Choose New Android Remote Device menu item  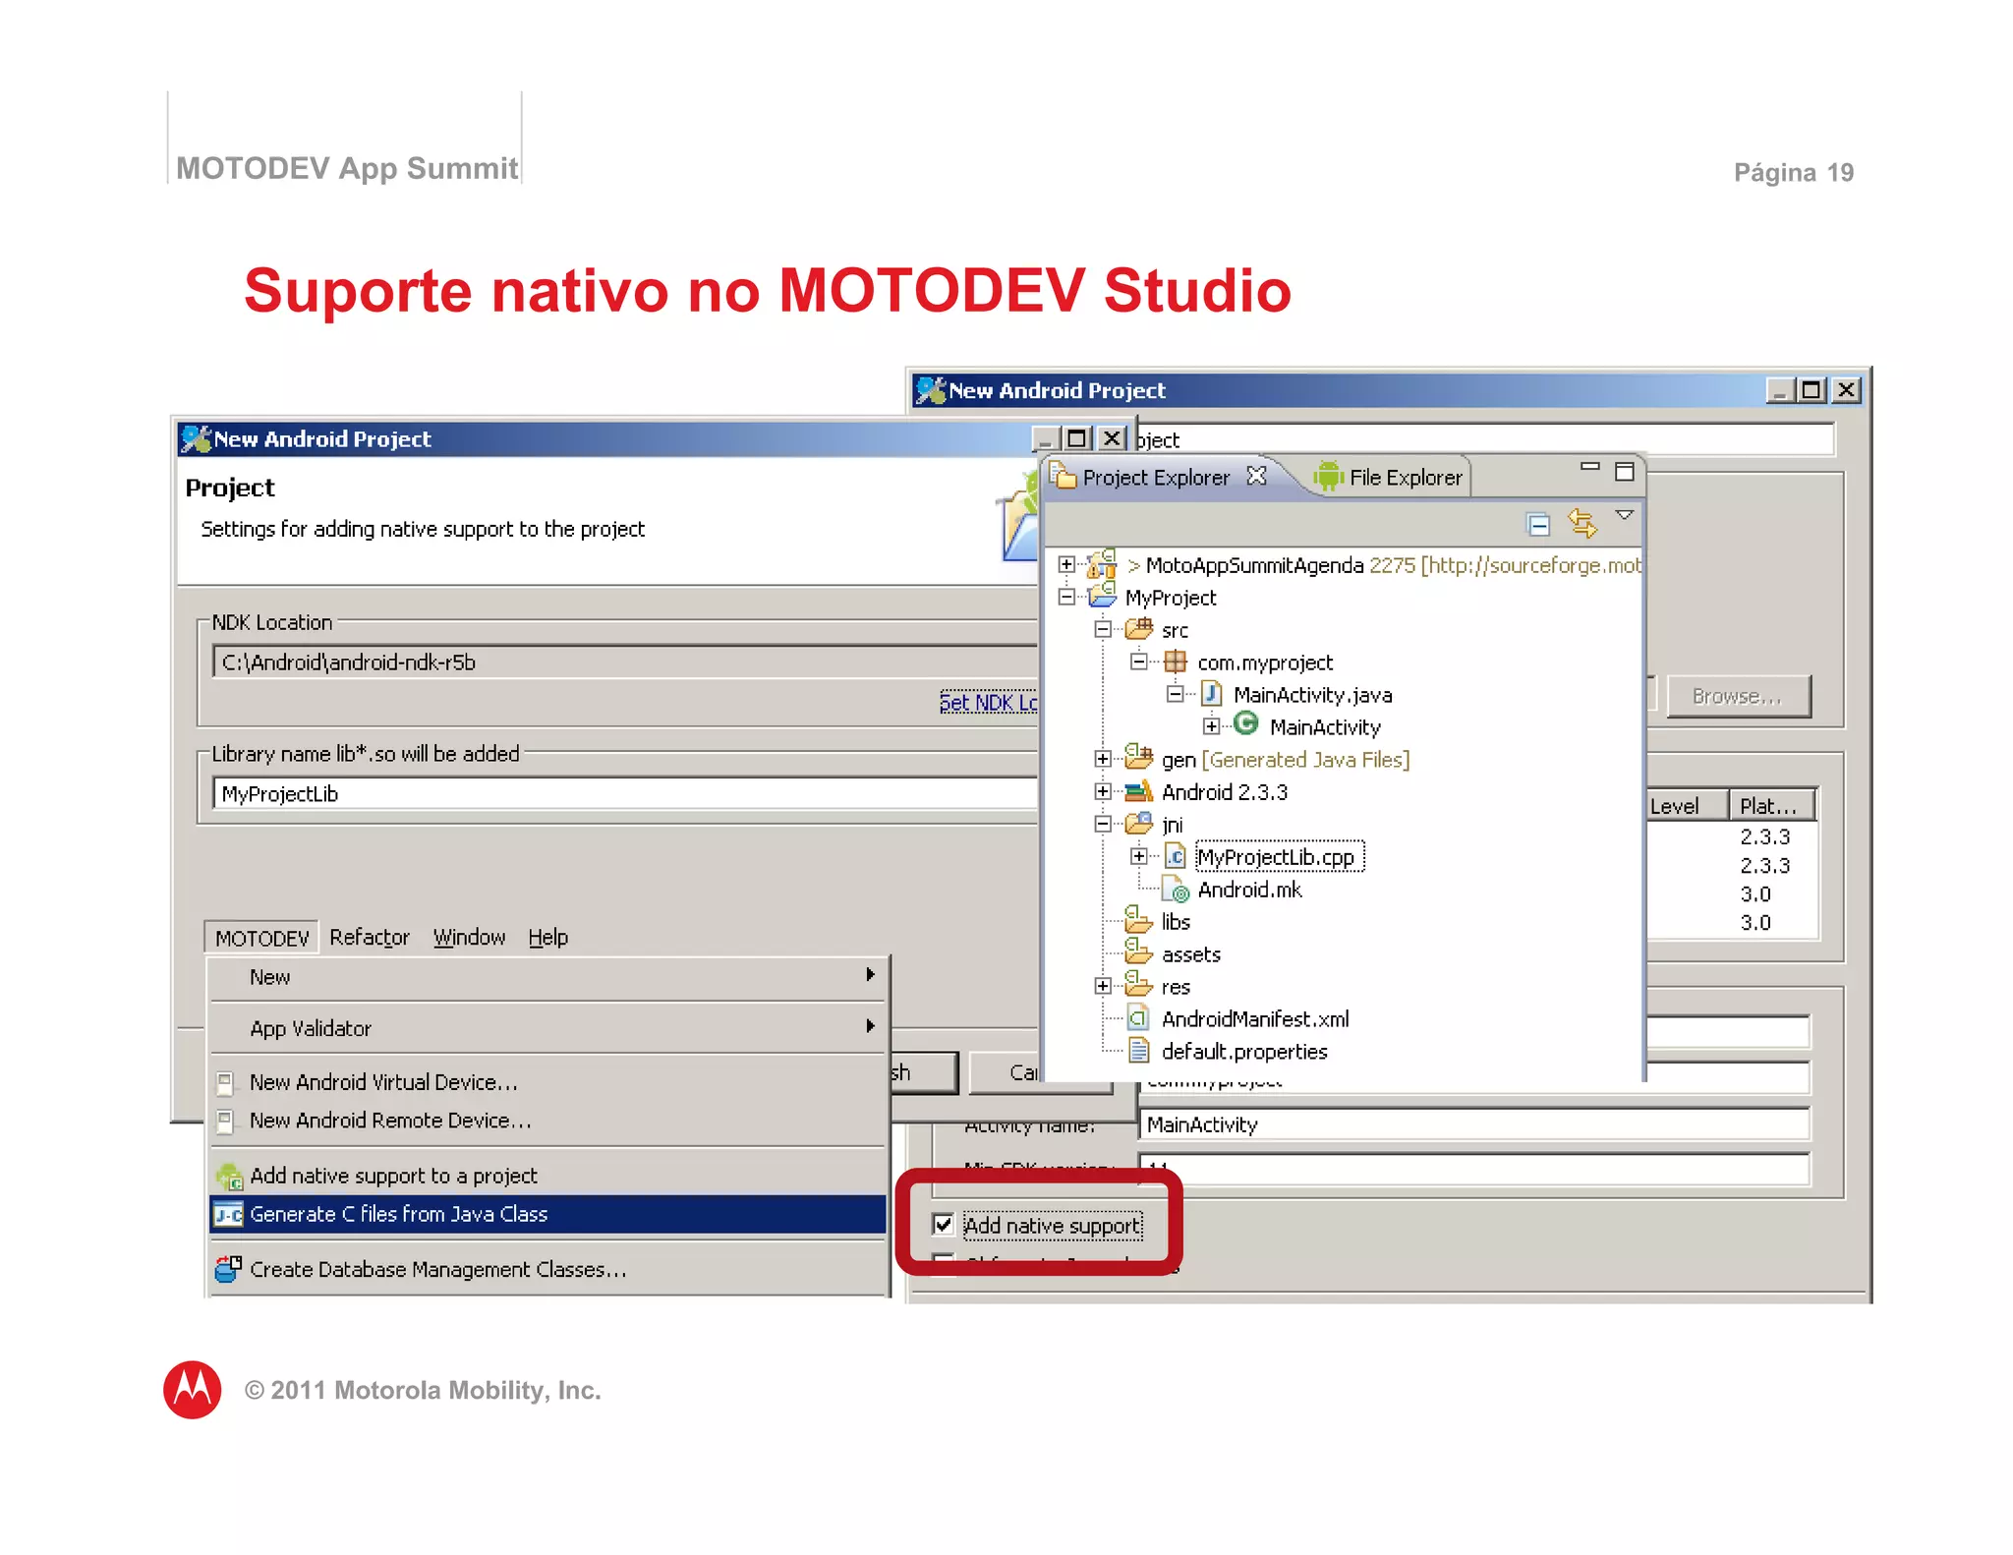pyautogui.click(x=547, y=1121)
